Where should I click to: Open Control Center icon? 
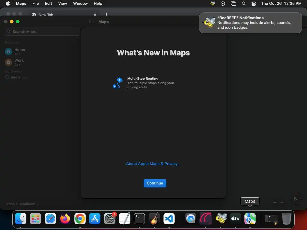[x=254, y=4]
